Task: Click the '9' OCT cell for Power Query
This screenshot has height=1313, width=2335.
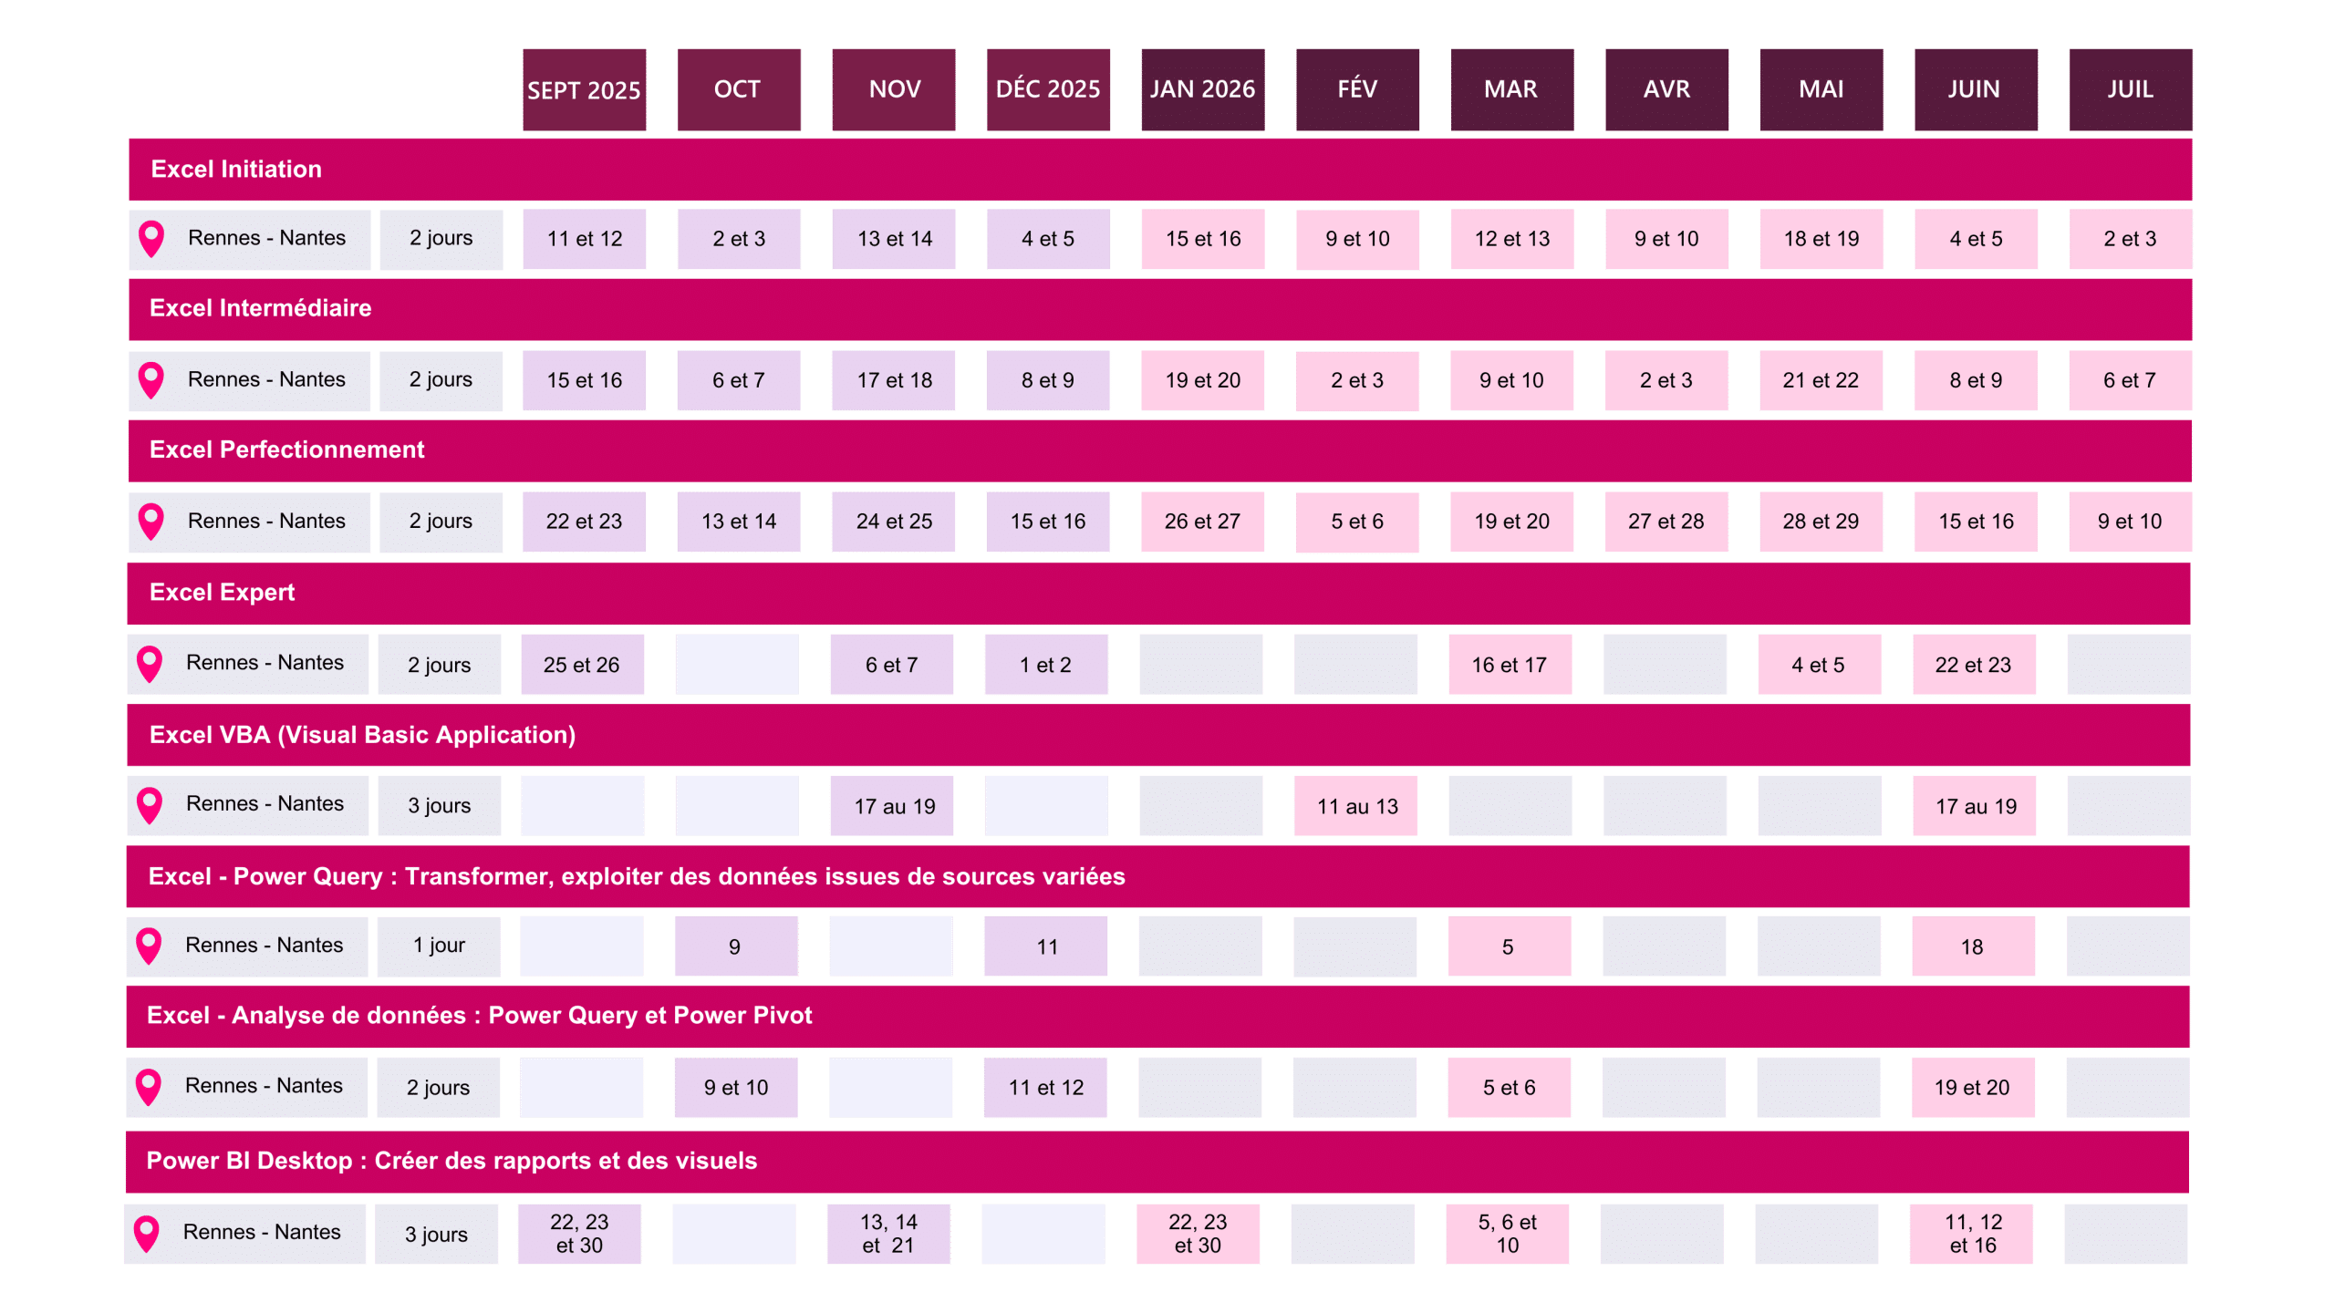Action: point(736,946)
